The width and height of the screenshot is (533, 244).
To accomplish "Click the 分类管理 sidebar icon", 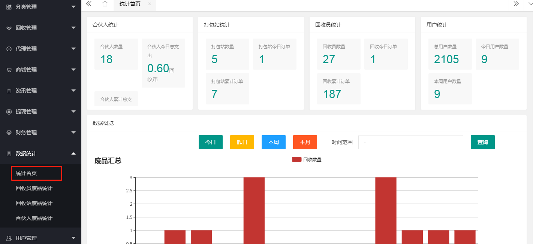I will point(9,7).
